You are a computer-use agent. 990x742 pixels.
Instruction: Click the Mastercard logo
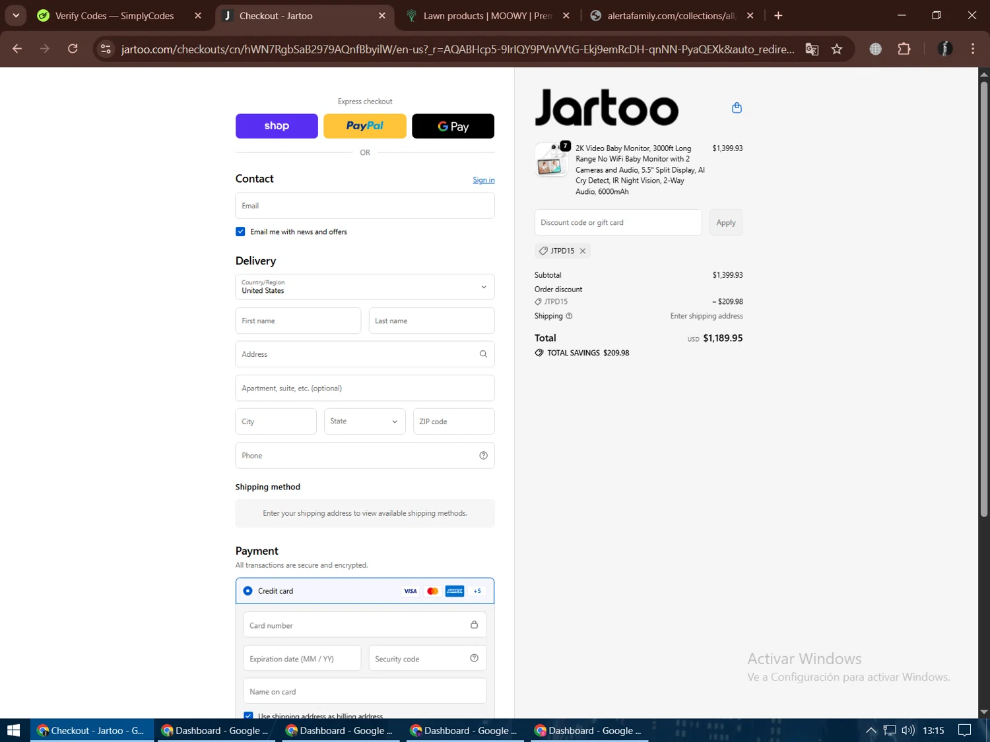(433, 591)
